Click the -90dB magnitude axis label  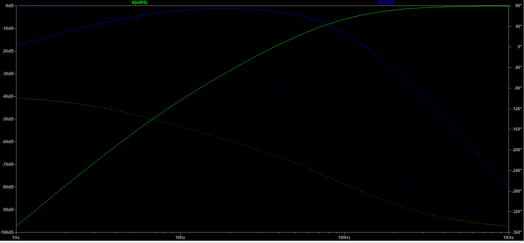(8, 210)
